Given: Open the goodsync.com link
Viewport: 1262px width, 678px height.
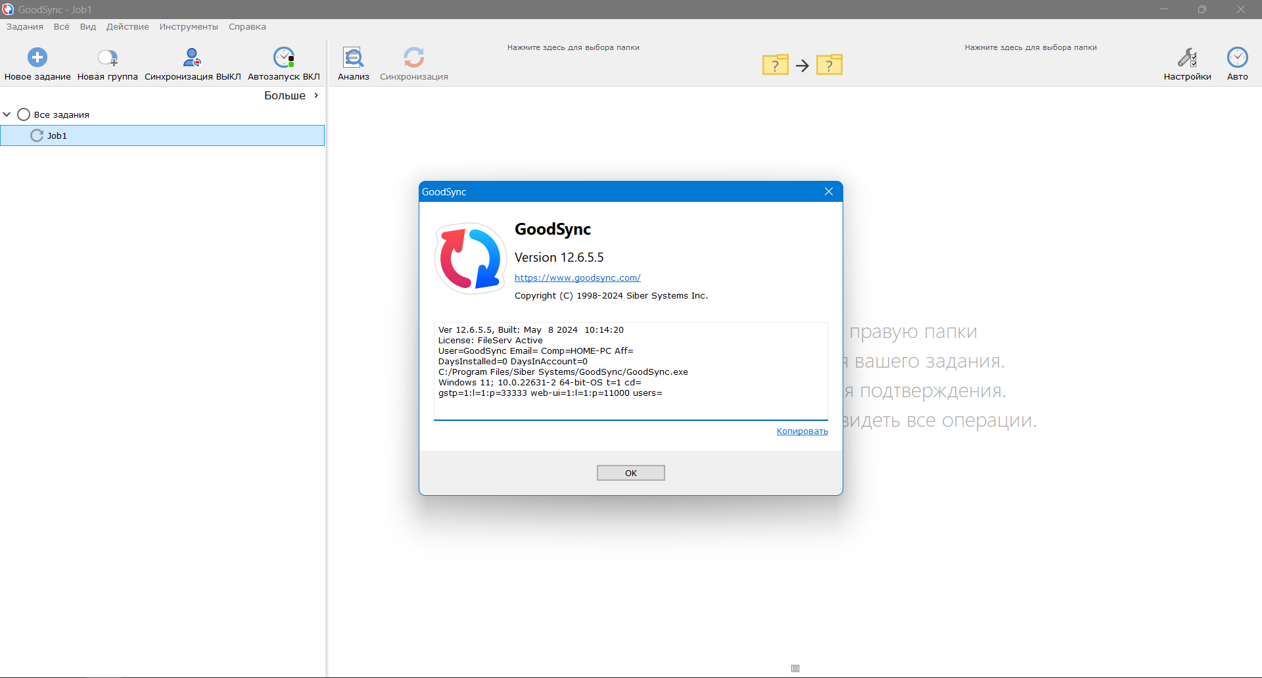Looking at the screenshot, I should pyautogui.click(x=577, y=278).
